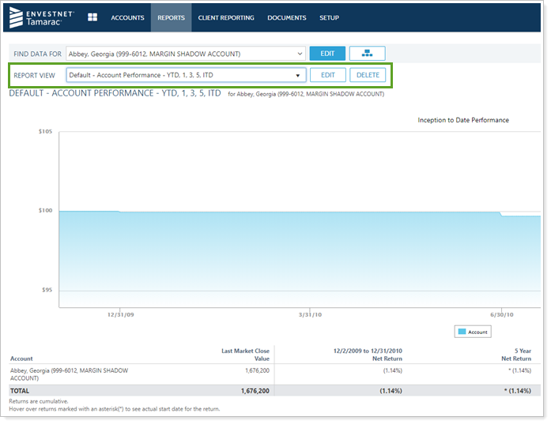Select the Abbey, Georgia account row
This screenshot has height=424, width=551.
69,373
